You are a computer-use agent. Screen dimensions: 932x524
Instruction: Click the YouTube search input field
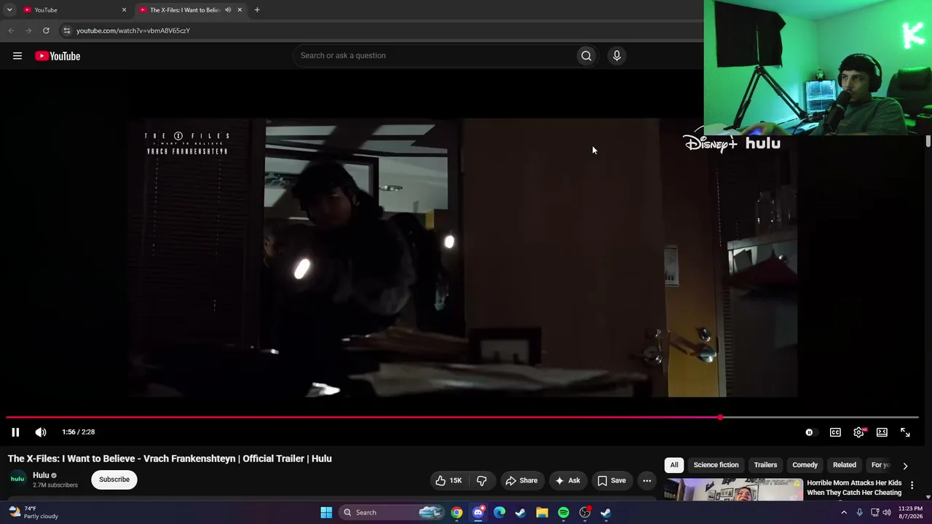pos(433,55)
